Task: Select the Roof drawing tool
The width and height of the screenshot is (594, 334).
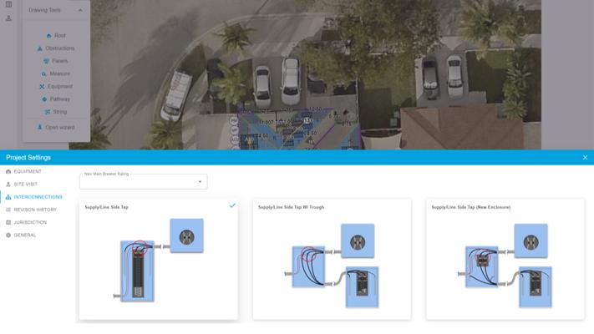Action: [56, 36]
